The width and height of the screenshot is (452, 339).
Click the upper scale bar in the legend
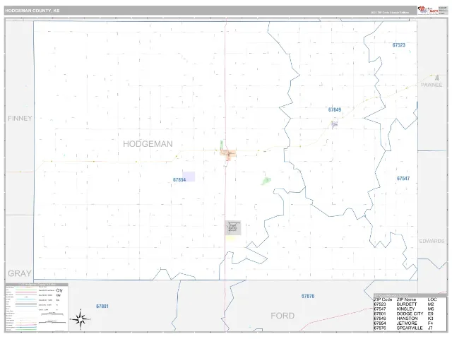(x=52, y=314)
